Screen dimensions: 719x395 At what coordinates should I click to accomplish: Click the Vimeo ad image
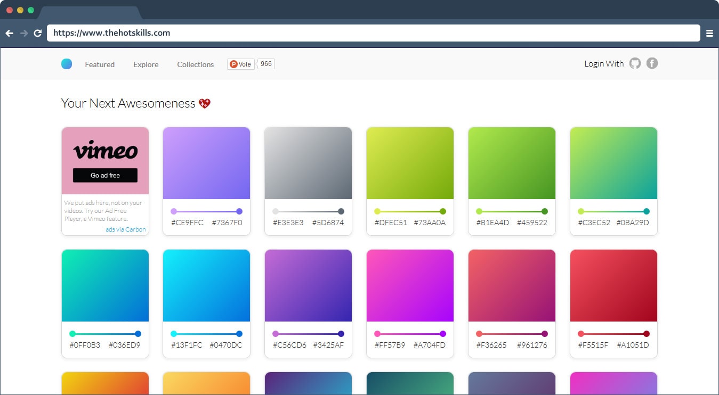(x=105, y=161)
